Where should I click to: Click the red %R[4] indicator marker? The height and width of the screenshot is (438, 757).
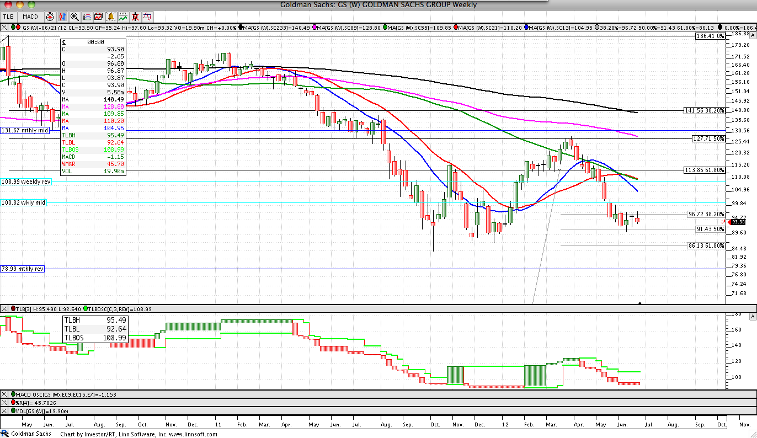[13, 403]
